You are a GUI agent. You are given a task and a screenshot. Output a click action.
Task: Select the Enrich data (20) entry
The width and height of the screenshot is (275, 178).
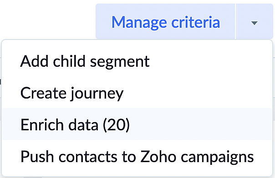(x=137, y=124)
